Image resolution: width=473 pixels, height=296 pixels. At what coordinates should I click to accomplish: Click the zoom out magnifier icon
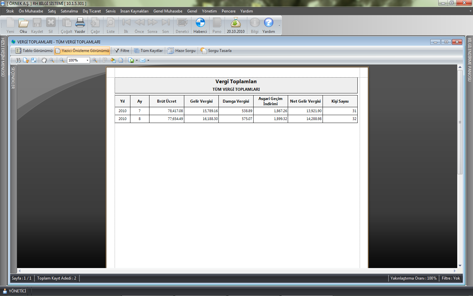(62, 60)
